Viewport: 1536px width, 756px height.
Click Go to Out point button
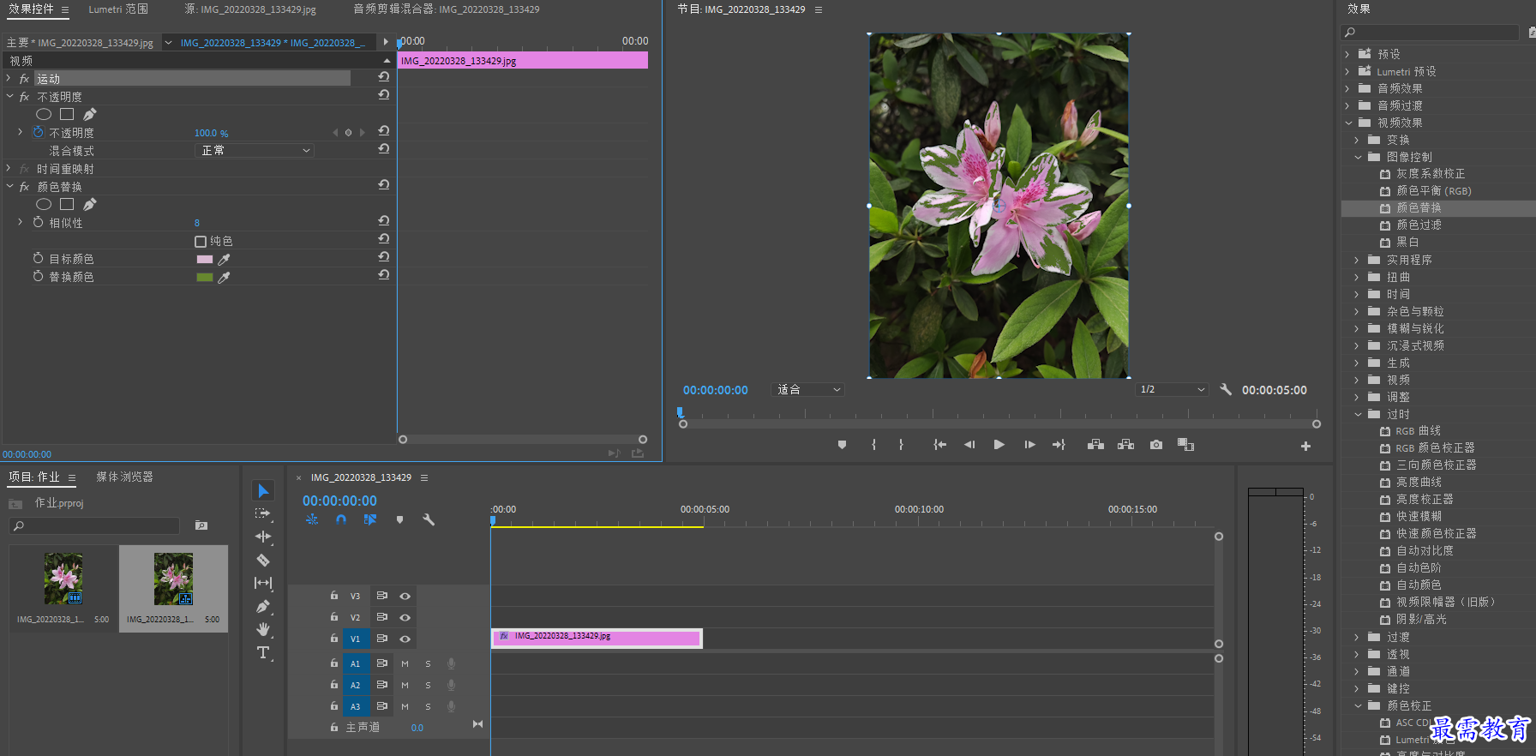click(1059, 445)
